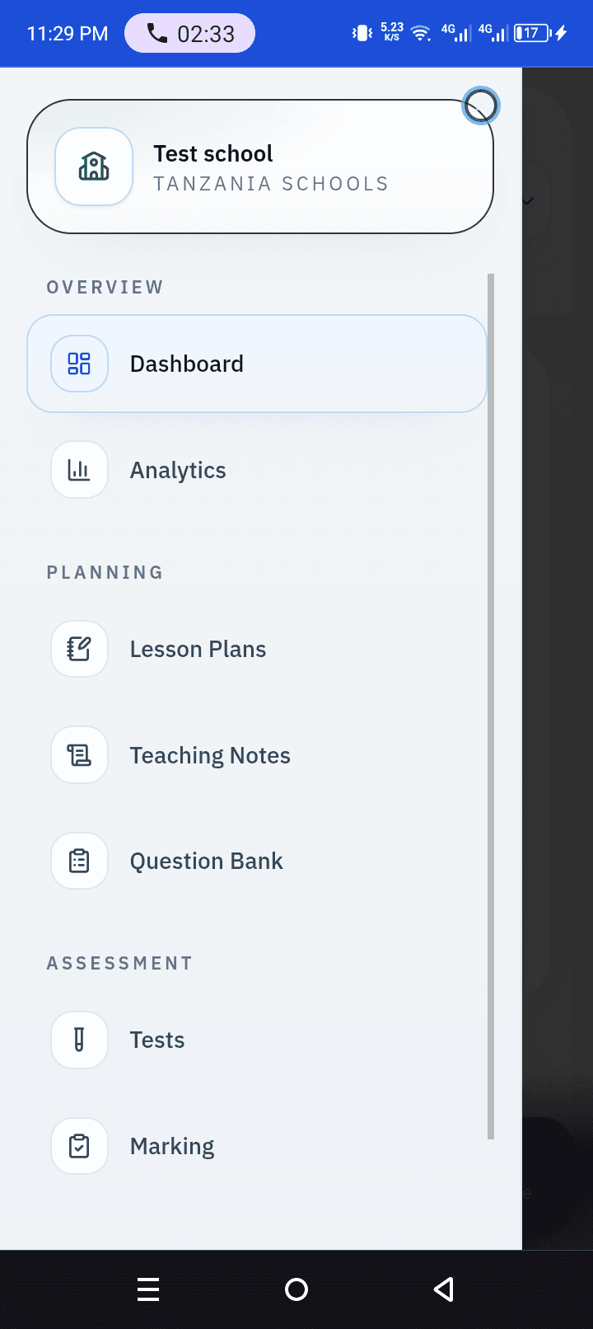This screenshot has width=593, height=1329.
Task: Select the Analytics bar chart icon
Action: click(x=78, y=469)
